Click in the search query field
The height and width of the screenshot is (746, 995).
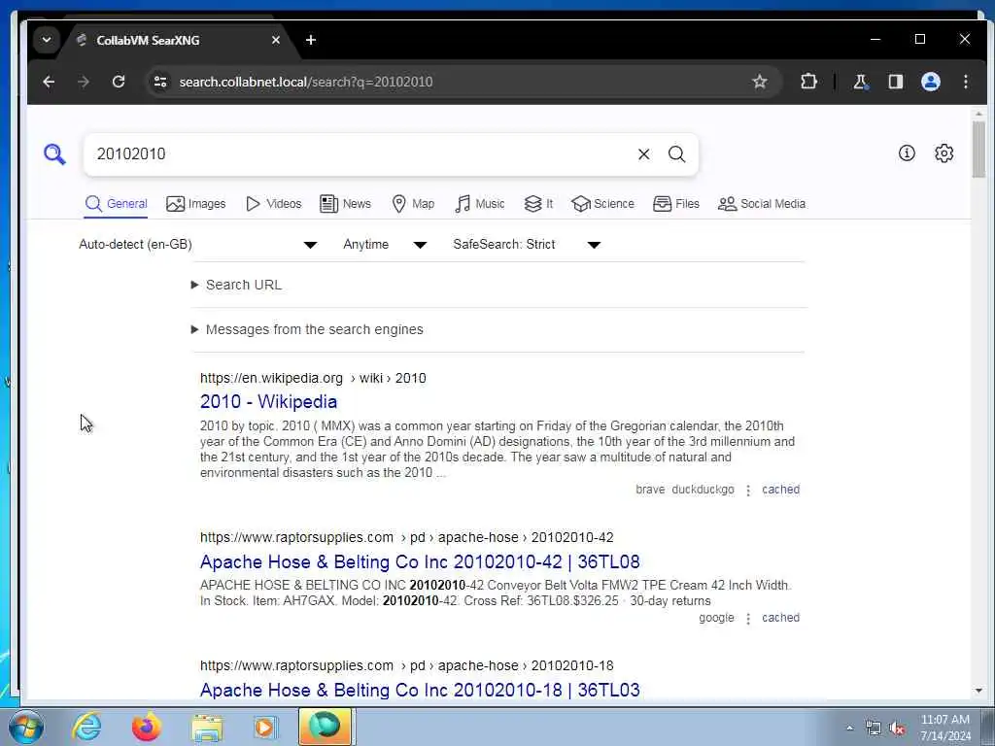361,154
